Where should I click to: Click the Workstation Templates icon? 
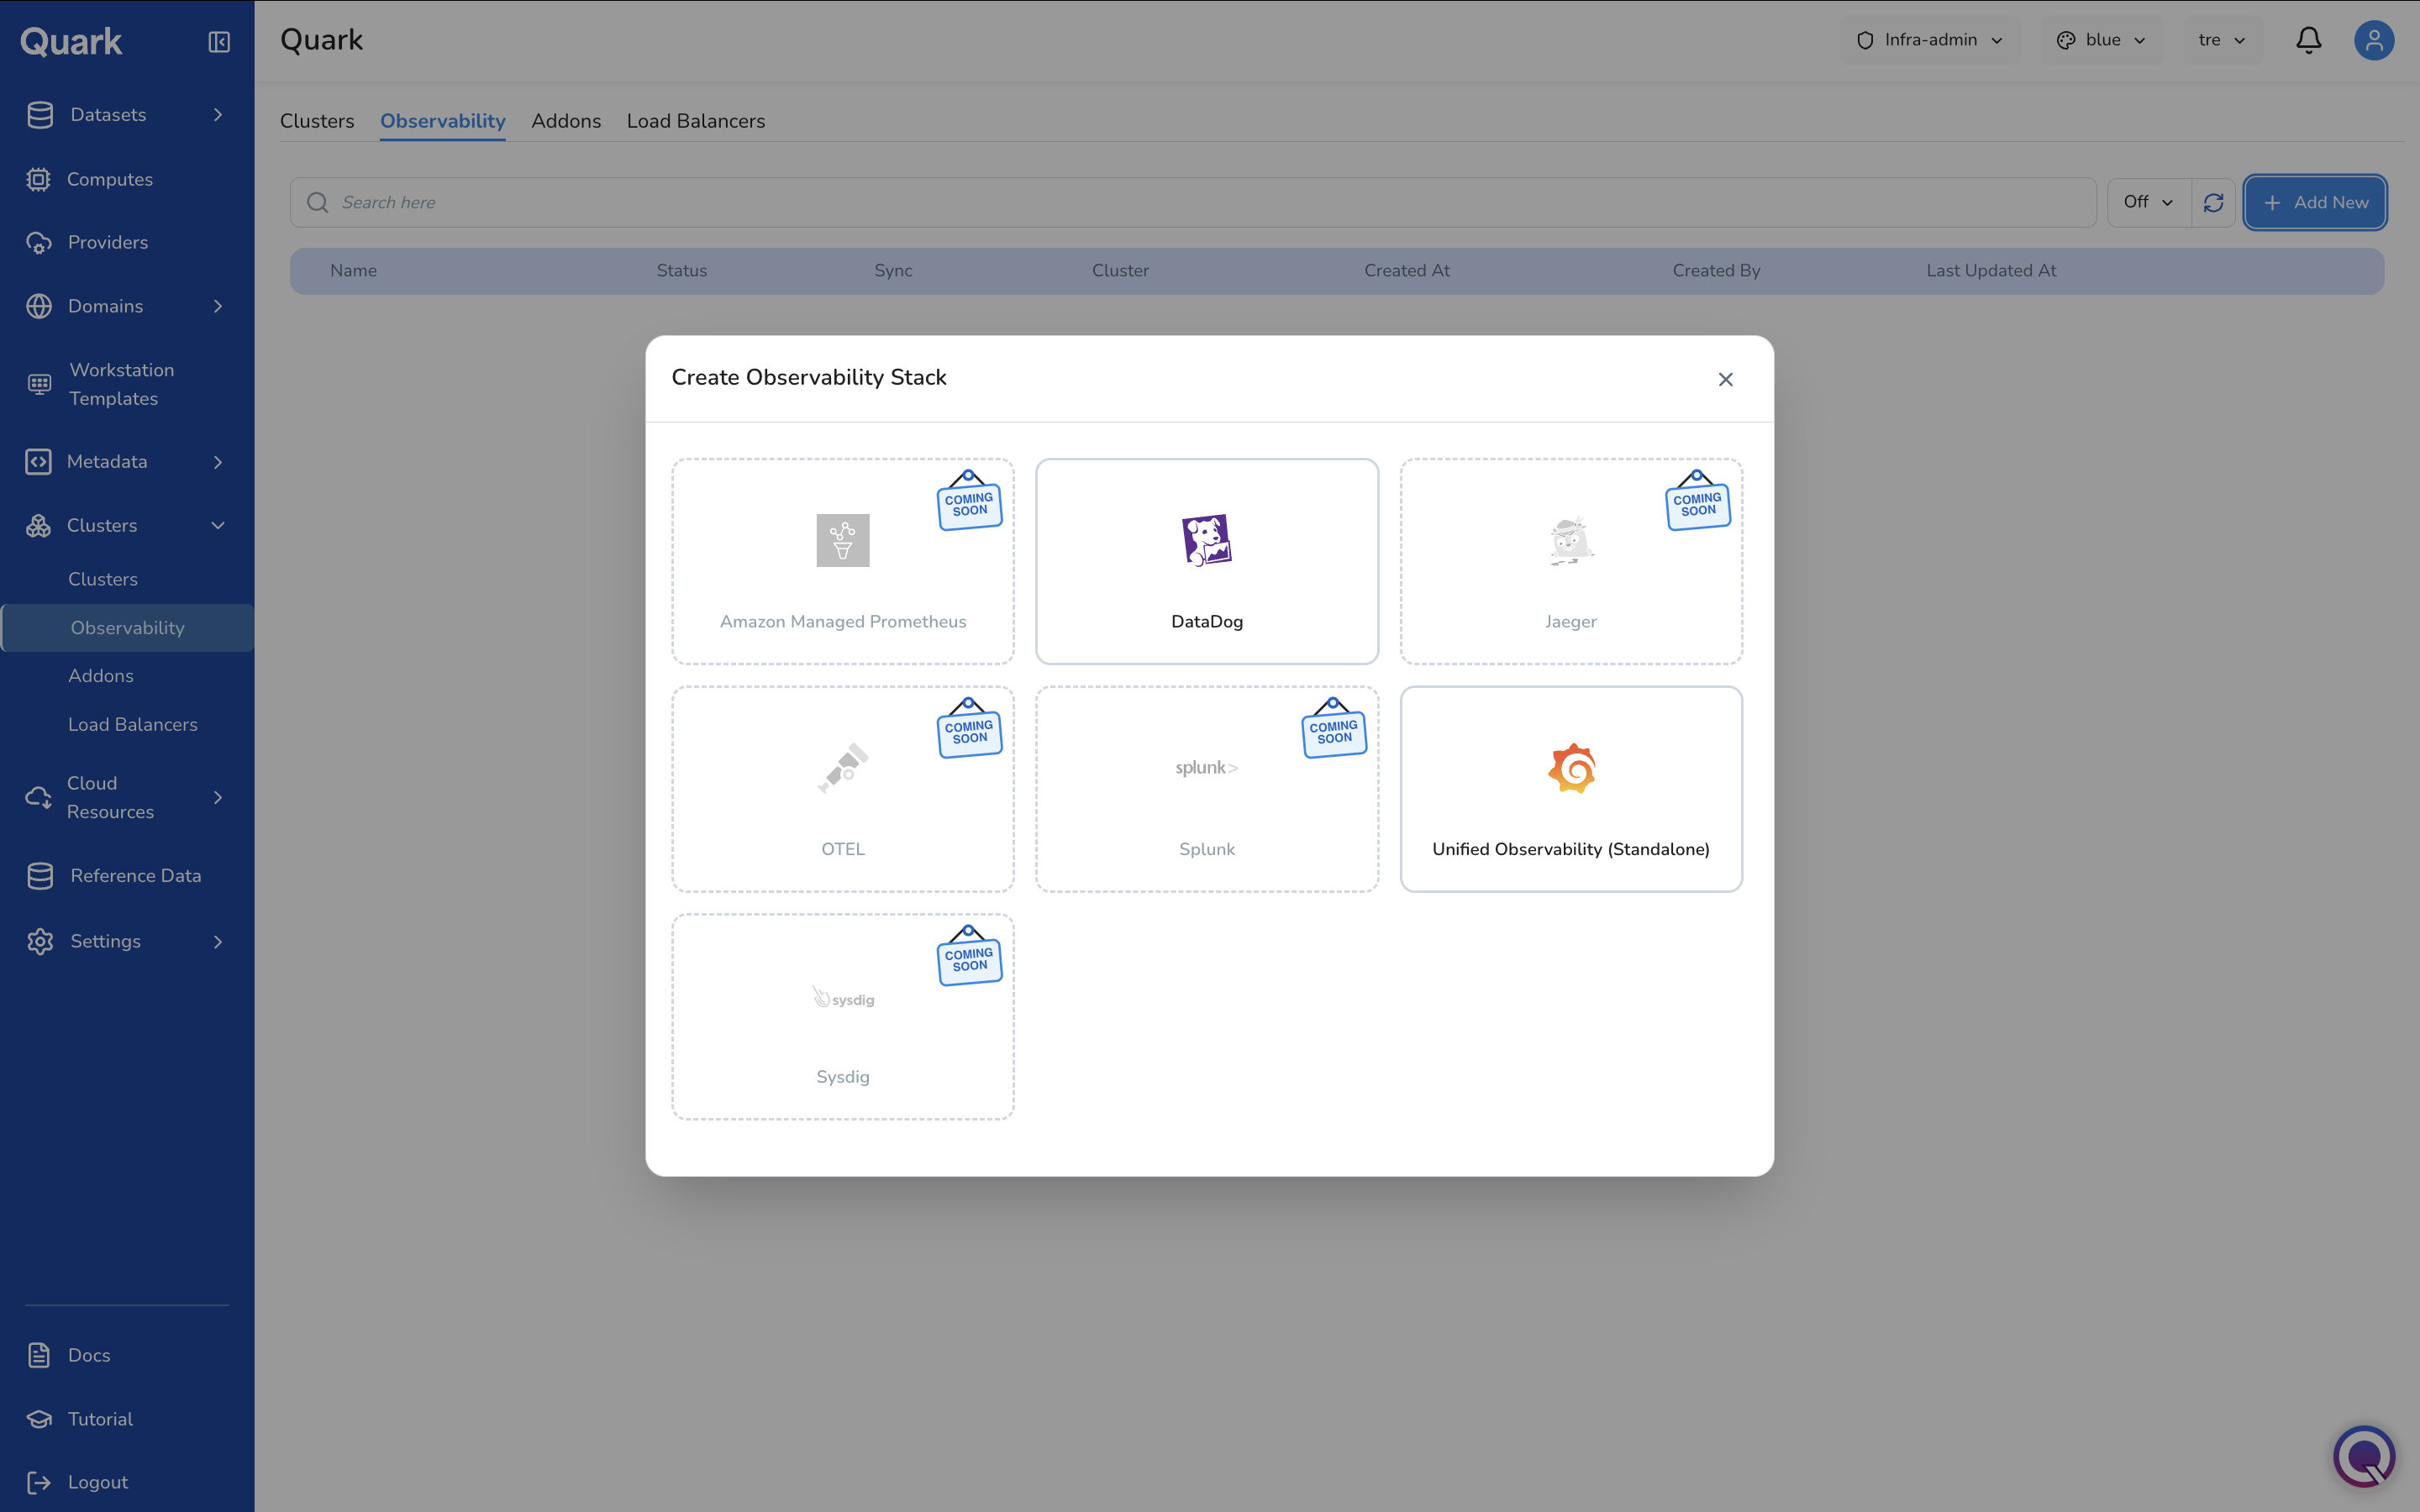pos(39,384)
